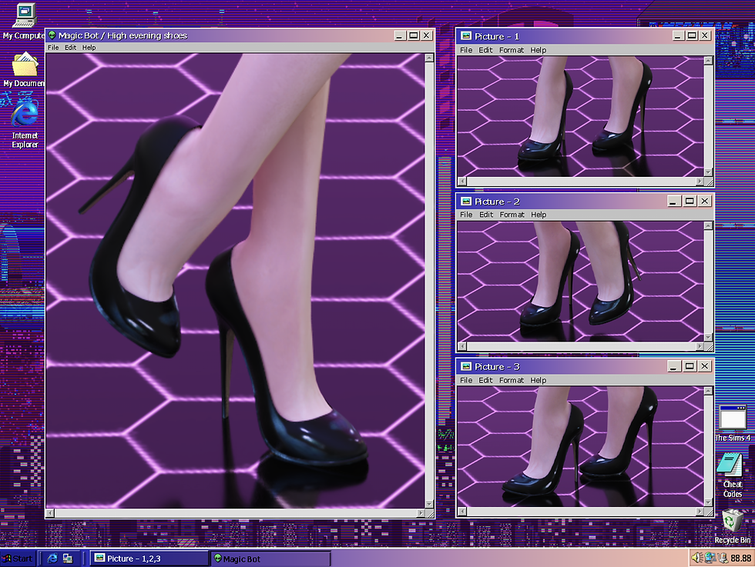755x567 pixels.
Task: Minimize the Picture - 2 window
Action: pos(673,201)
